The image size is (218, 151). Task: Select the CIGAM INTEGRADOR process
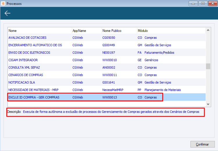[107, 60]
